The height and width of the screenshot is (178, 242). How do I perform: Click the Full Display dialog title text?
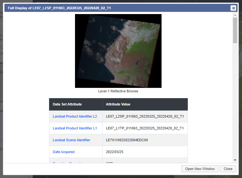pos(59,8)
